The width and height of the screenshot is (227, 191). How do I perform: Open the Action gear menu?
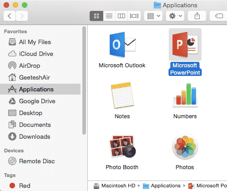[175, 16]
